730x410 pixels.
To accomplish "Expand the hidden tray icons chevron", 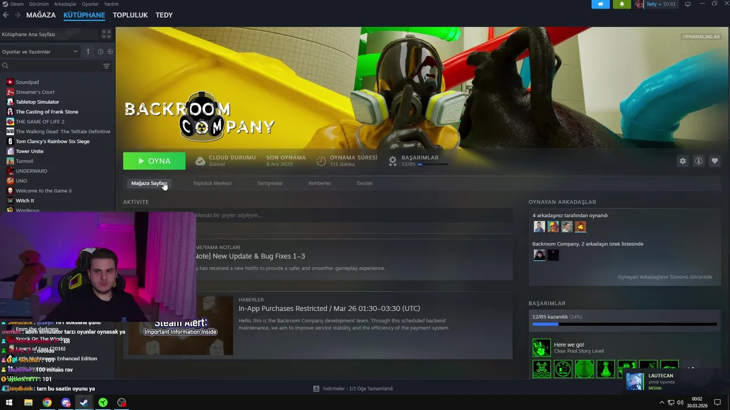I will pos(662,403).
